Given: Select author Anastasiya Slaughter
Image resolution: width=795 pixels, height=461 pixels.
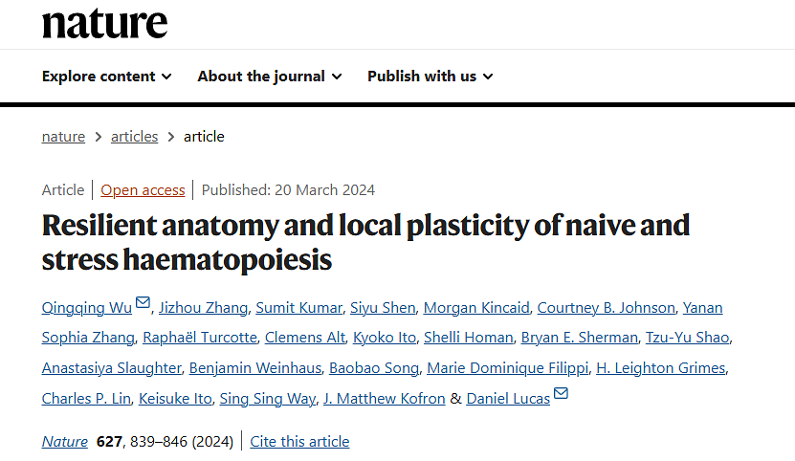Looking at the screenshot, I should tap(111, 368).
